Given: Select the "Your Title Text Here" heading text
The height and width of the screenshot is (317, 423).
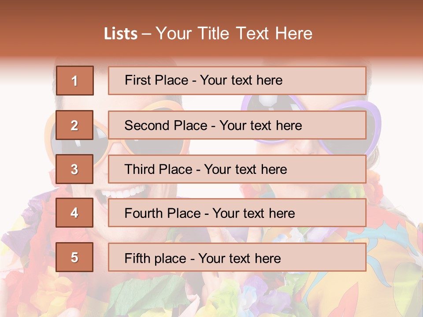Looking at the screenshot, I should click(234, 34).
